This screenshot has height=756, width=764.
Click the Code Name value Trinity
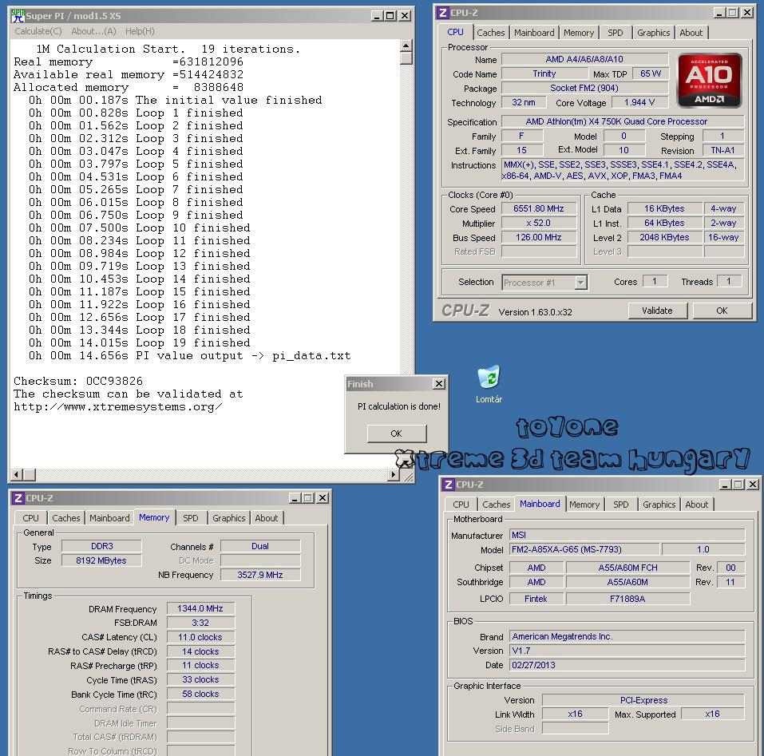coord(544,73)
